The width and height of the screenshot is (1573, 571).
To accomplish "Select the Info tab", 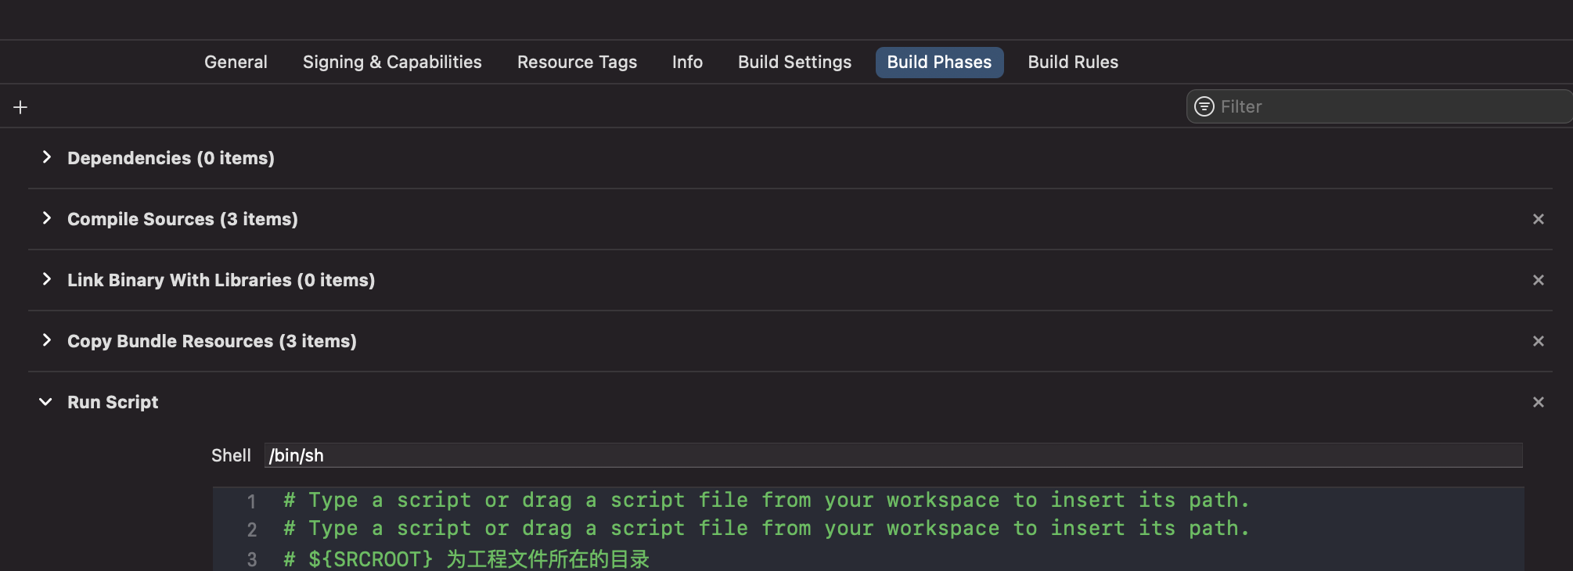I will tap(687, 62).
